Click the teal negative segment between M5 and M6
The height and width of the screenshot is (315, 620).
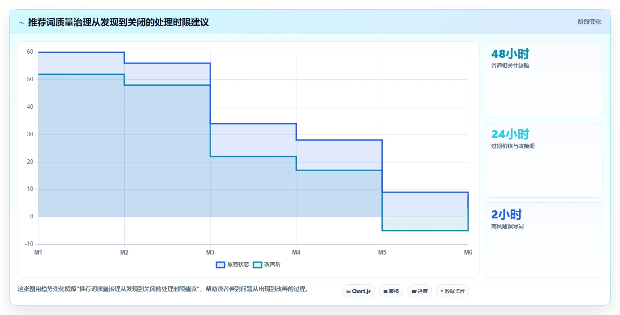[x=425, y=231]
